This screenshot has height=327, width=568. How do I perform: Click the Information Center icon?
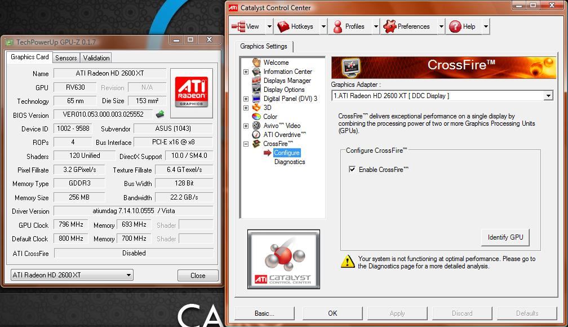256,72
